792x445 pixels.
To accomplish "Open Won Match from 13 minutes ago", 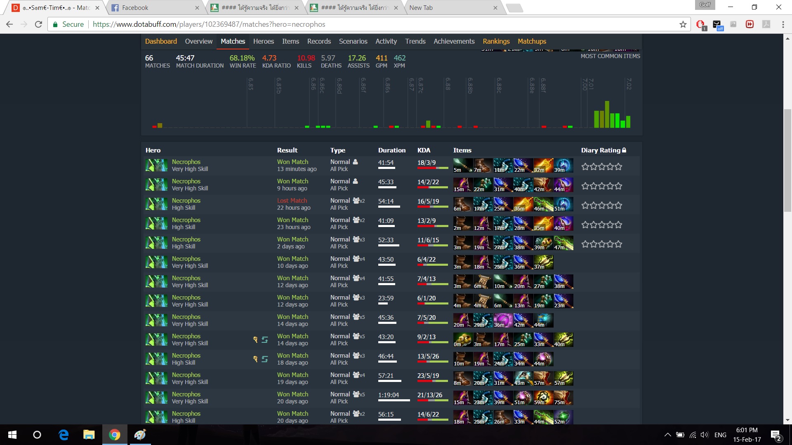I will [292, 162].
